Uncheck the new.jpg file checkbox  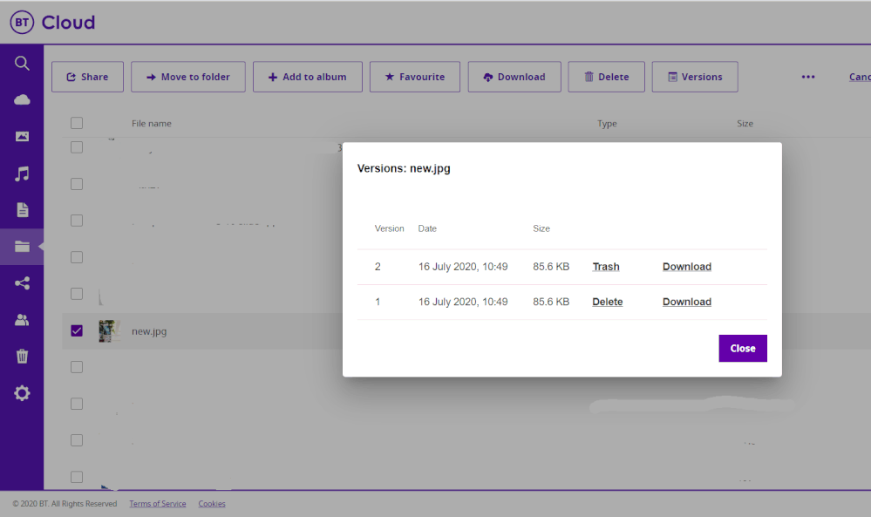point(77,330)
